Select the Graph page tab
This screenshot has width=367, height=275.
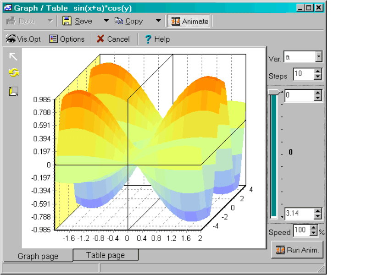tap(38, 256)
